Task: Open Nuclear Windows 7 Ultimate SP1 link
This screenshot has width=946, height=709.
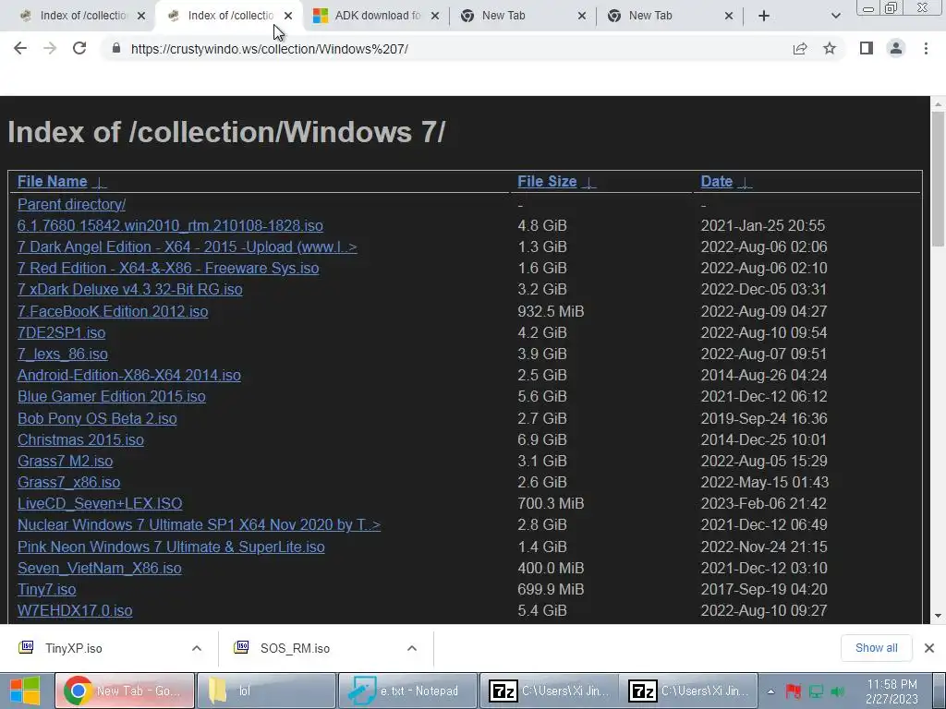Action: click(199, 524)
